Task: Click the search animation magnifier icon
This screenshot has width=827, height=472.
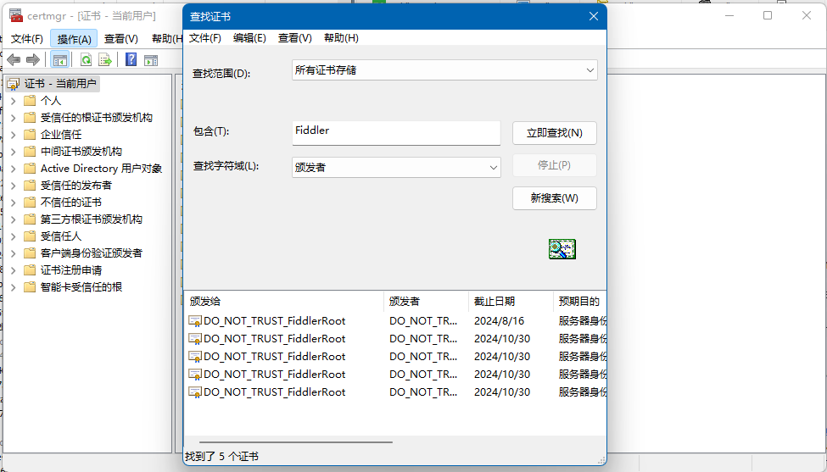Action: pos(562,248)
